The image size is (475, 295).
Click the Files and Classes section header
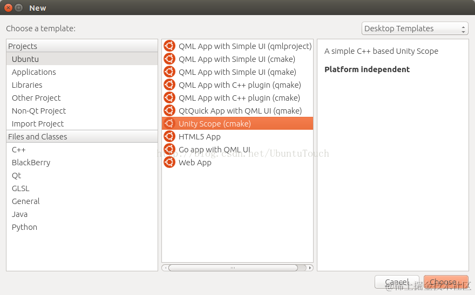(82, 137)
